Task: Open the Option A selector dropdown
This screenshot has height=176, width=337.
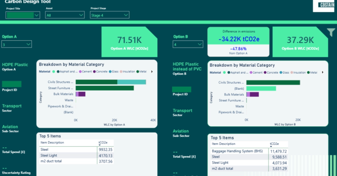Action: coord(29,44)
